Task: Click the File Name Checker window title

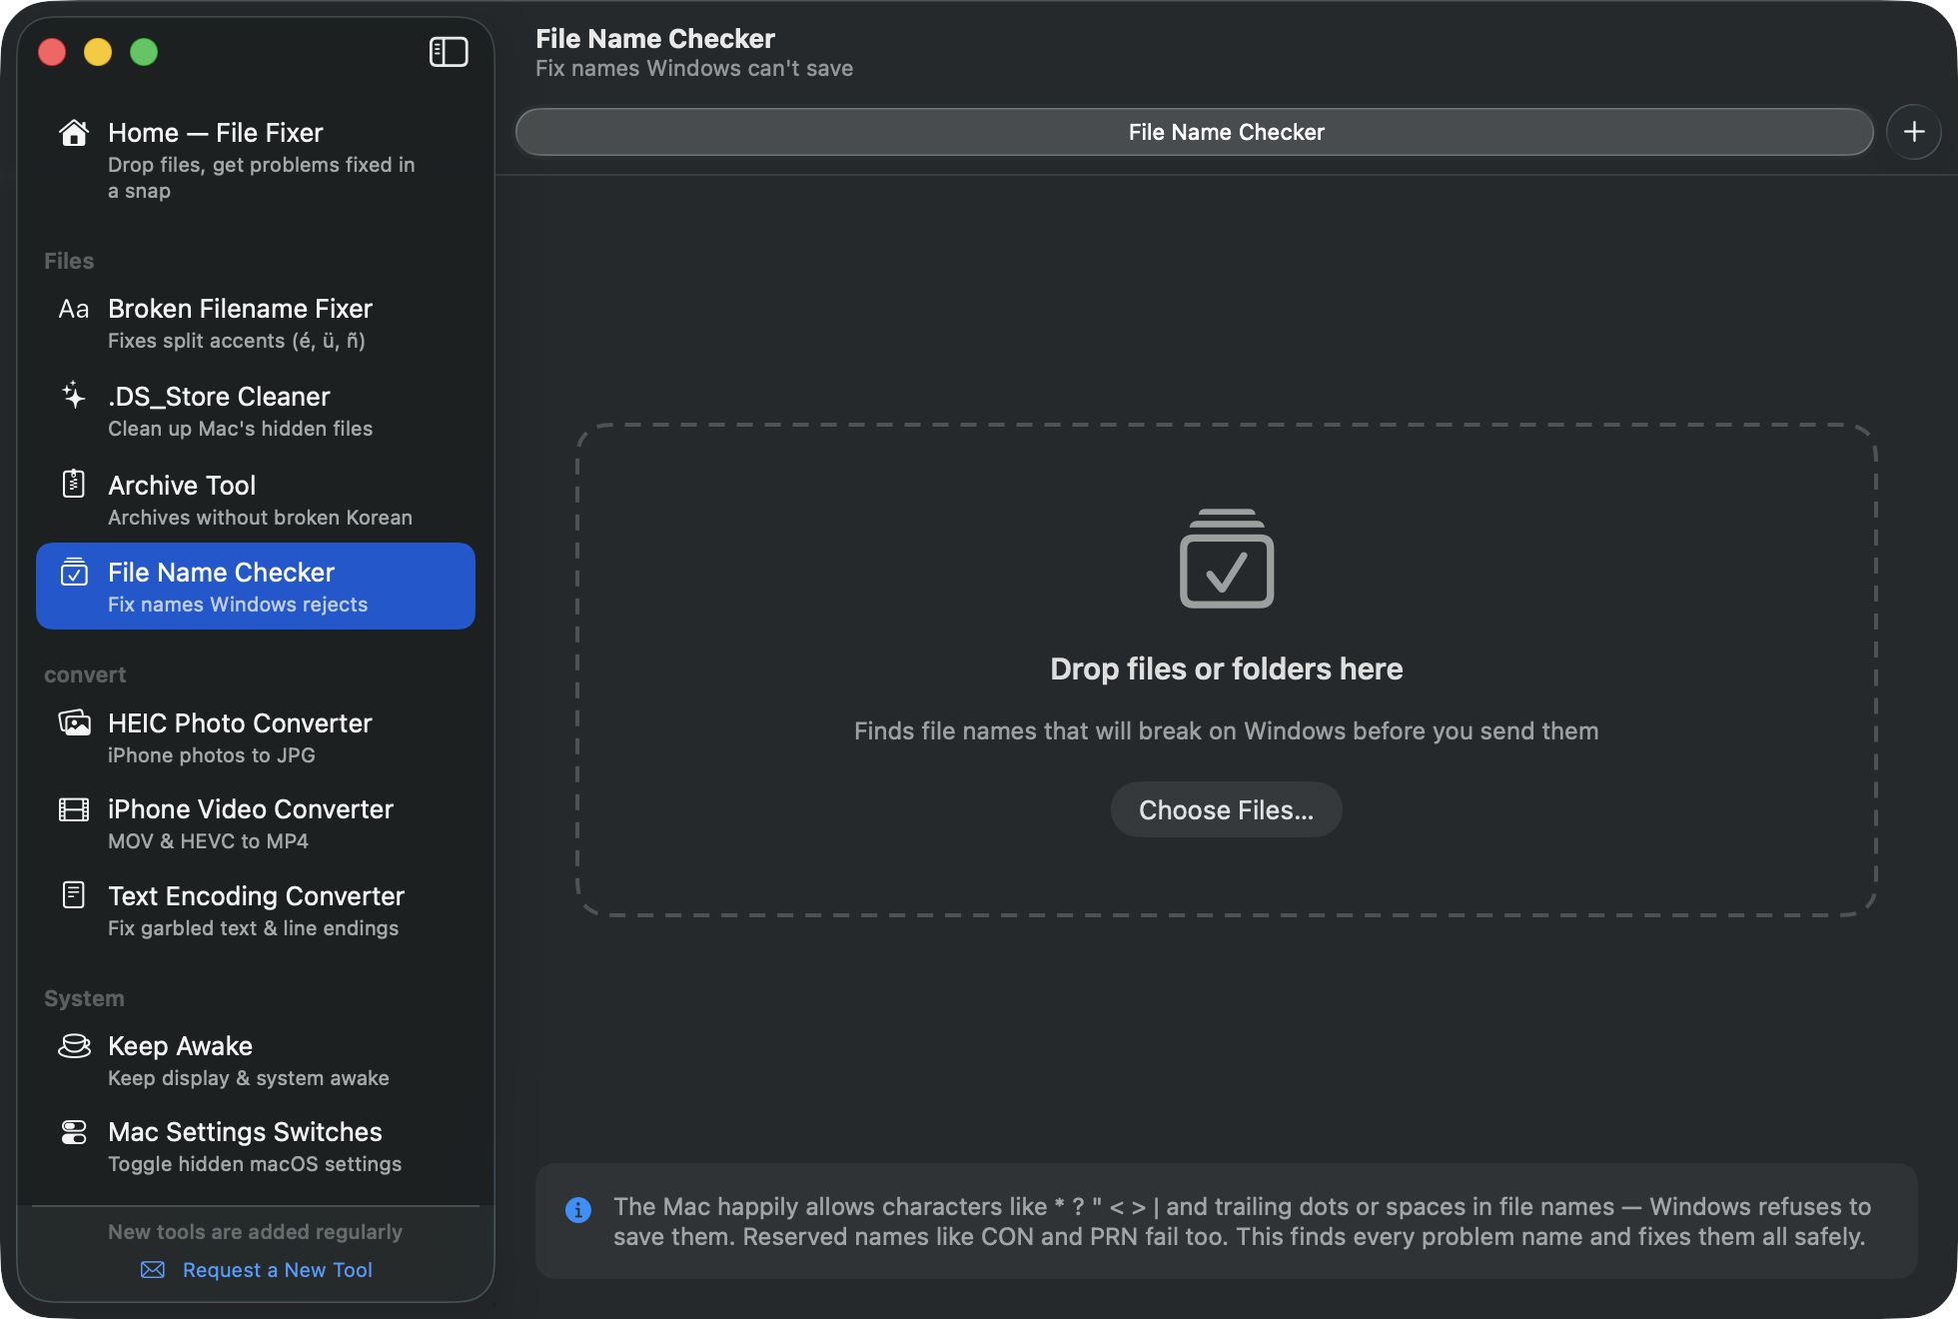Action: [655, 38]
